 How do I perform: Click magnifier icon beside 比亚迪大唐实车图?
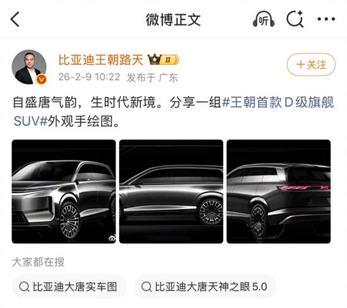click(x=24, y=287)
